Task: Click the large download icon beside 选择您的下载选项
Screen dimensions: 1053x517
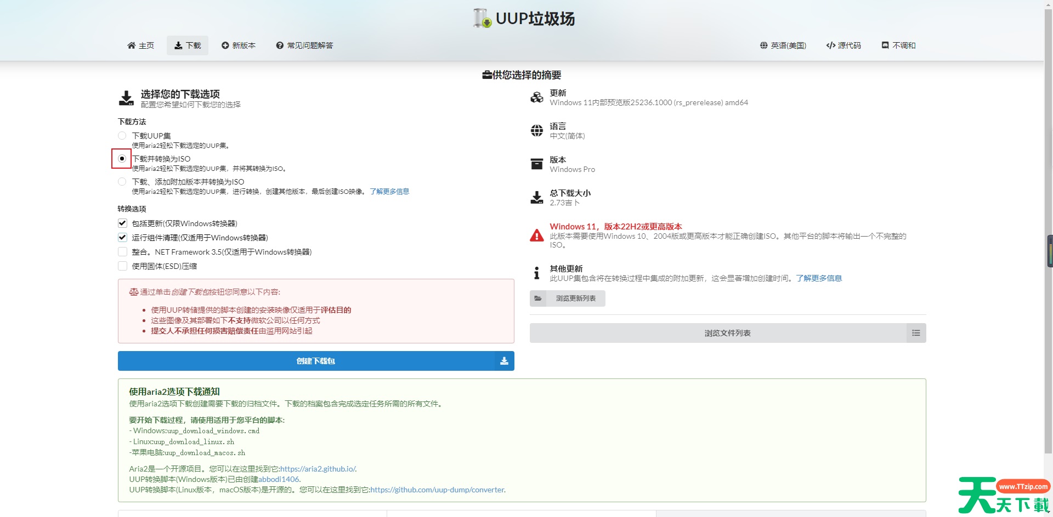Action: (x=126, y=98)
